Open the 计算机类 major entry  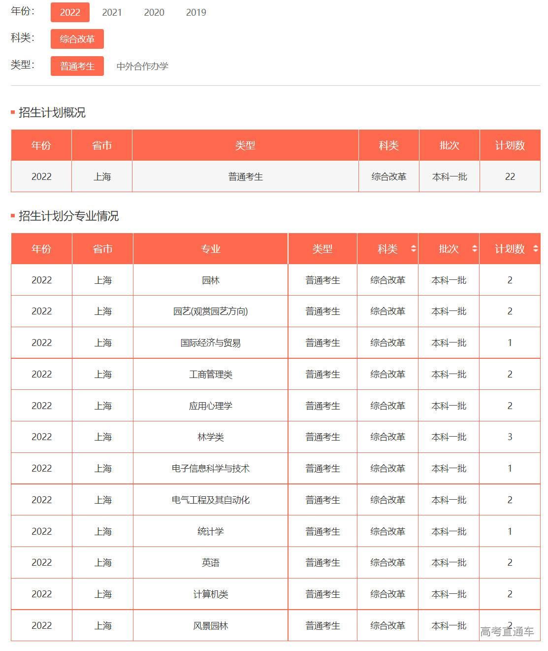pos(211,594)
